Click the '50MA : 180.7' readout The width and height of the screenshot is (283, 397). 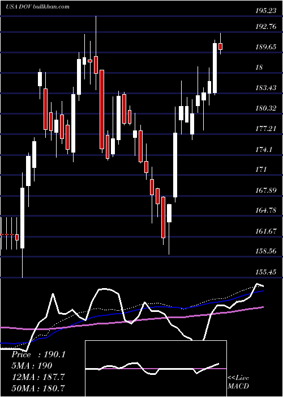tap(38, 388)
